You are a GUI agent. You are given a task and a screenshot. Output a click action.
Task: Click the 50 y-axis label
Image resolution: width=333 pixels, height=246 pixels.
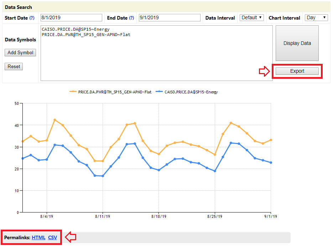(x=17, y=103)
